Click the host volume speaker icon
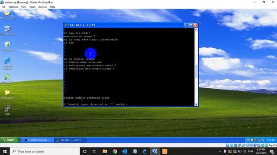Screen dimensions: 277x155 point(245,151)
